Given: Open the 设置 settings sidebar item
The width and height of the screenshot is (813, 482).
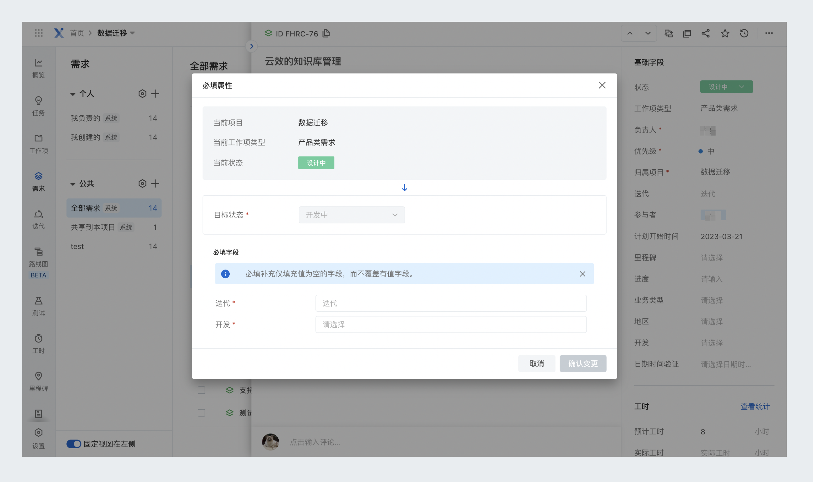Looking at the screenshot, I should [x=38, y=438].
